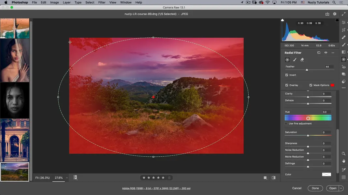Select the Zoom magnifier tool
This screenshot has height=195, width=348.
[x=343, y=154]
